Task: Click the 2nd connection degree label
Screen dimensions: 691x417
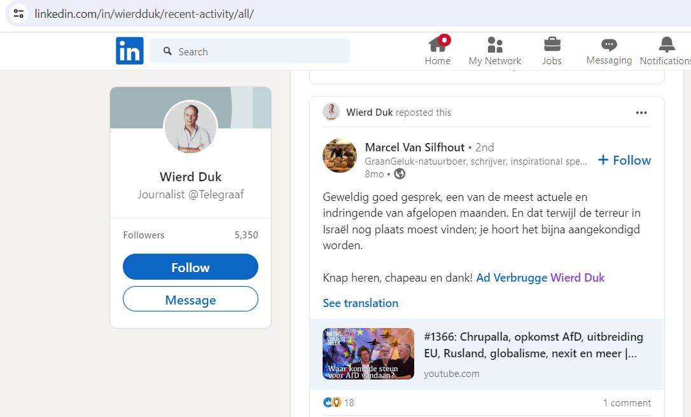Action: pos(484,147)
